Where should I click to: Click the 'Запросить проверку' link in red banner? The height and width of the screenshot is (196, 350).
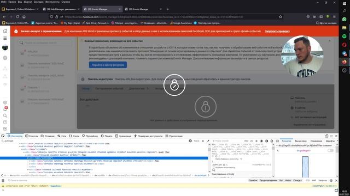[277, 32]
